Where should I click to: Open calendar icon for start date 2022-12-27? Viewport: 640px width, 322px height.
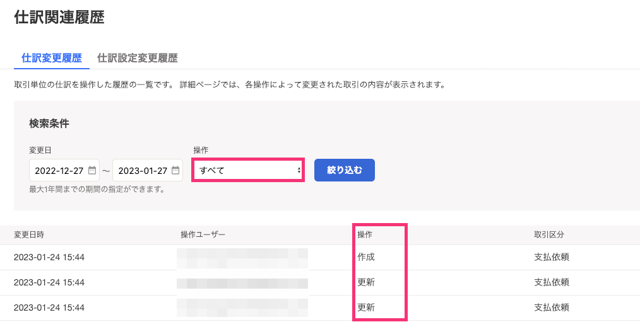pos(92,170)
